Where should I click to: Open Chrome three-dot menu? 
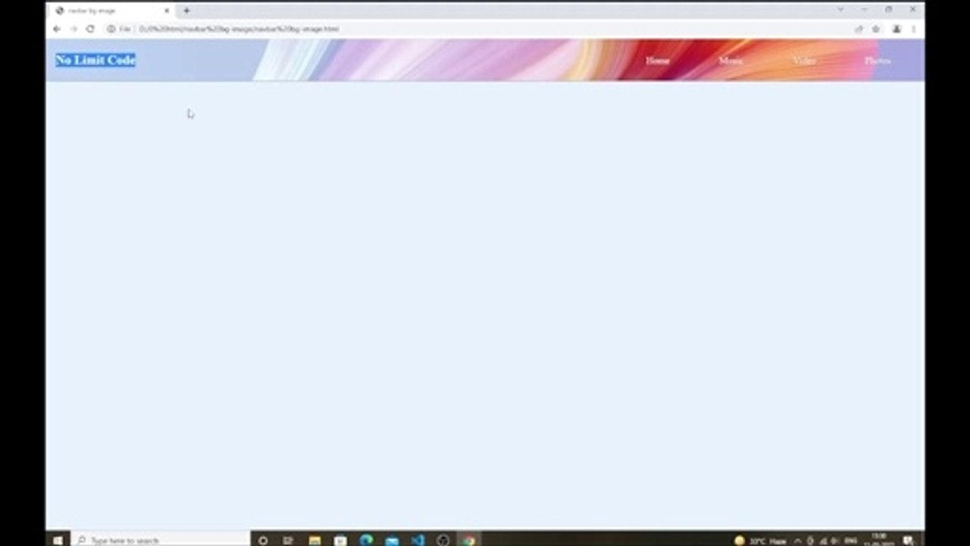[x=913, y=29]
